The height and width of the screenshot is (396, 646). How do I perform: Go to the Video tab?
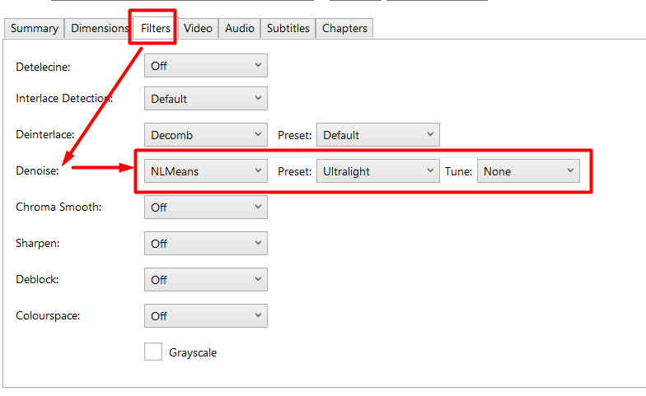(x=198, y=28)
